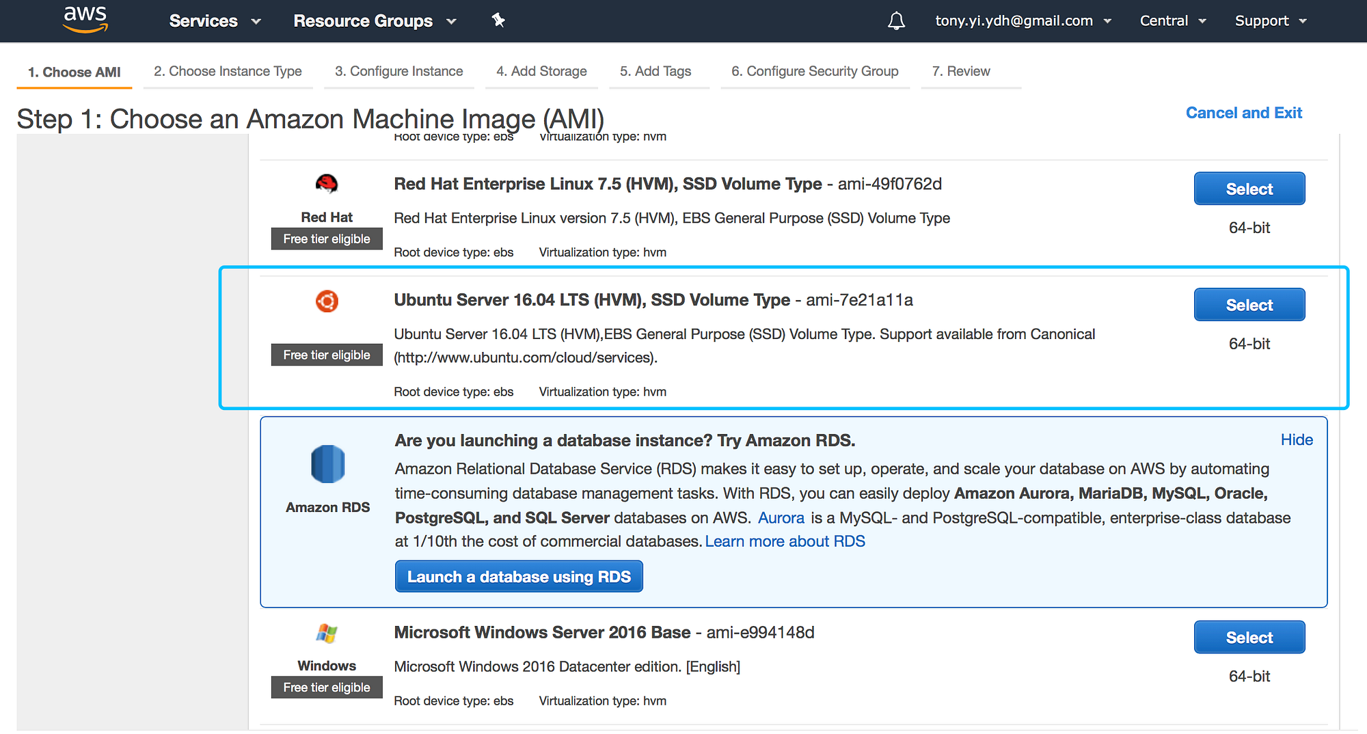Click the RDS promotion heading text

coord(625,440)
